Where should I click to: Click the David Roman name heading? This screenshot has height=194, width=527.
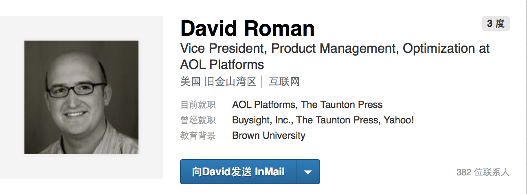tap(247, 29)
